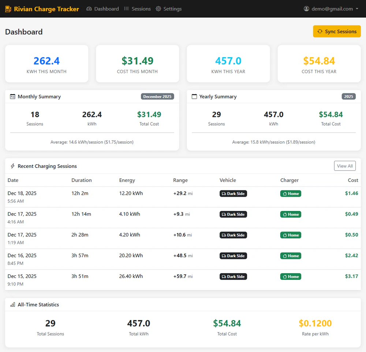Click the calendar icon beside Monthly Summary

[12, 97]
